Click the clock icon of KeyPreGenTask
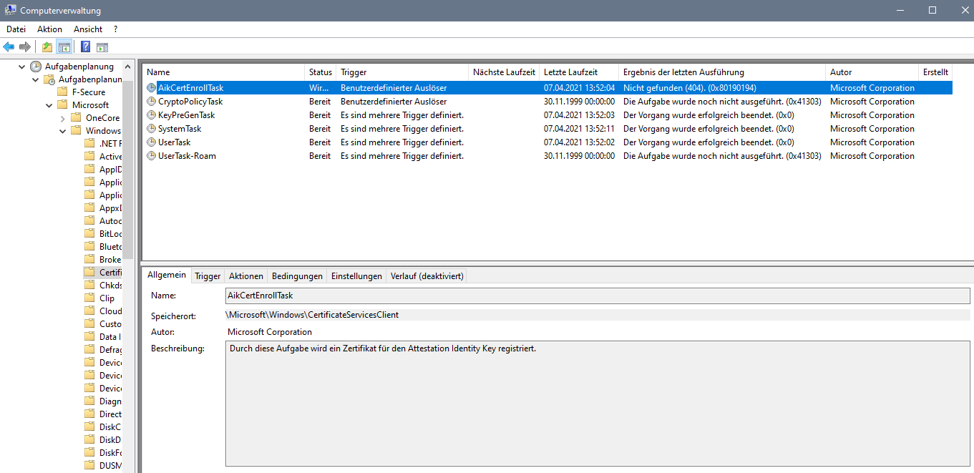This screenshot has height=473, width=974. point(151,115)
